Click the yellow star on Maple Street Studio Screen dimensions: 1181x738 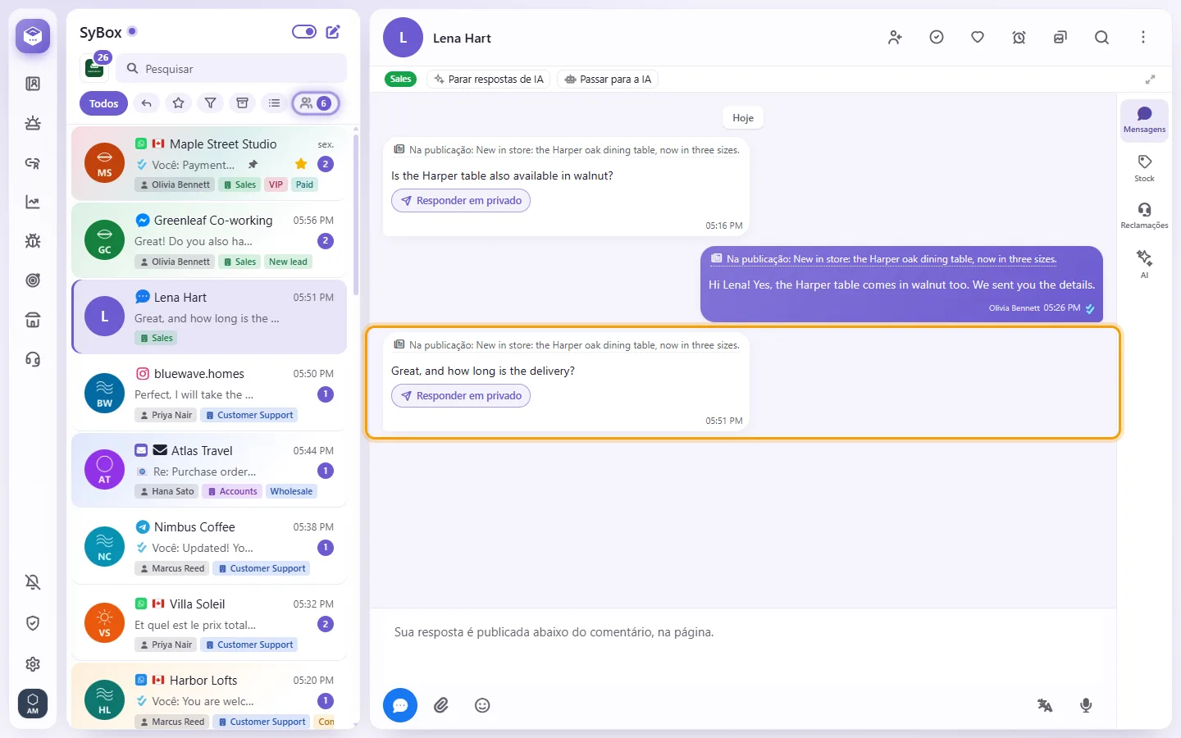[301, 164]
